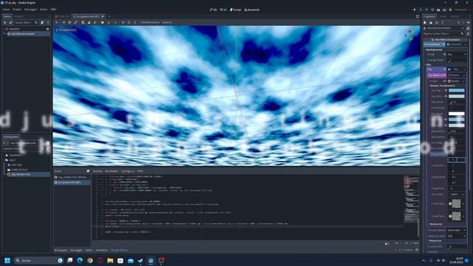Open the Projekt menu
The height and width of the screenshot is (266, 473).
[17, 10]
